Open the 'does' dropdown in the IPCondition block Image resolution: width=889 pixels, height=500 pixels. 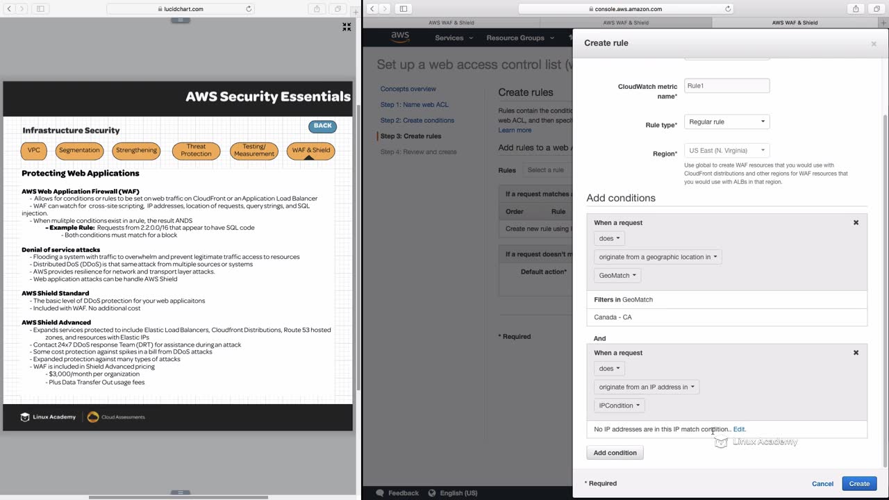pos(609,369)
